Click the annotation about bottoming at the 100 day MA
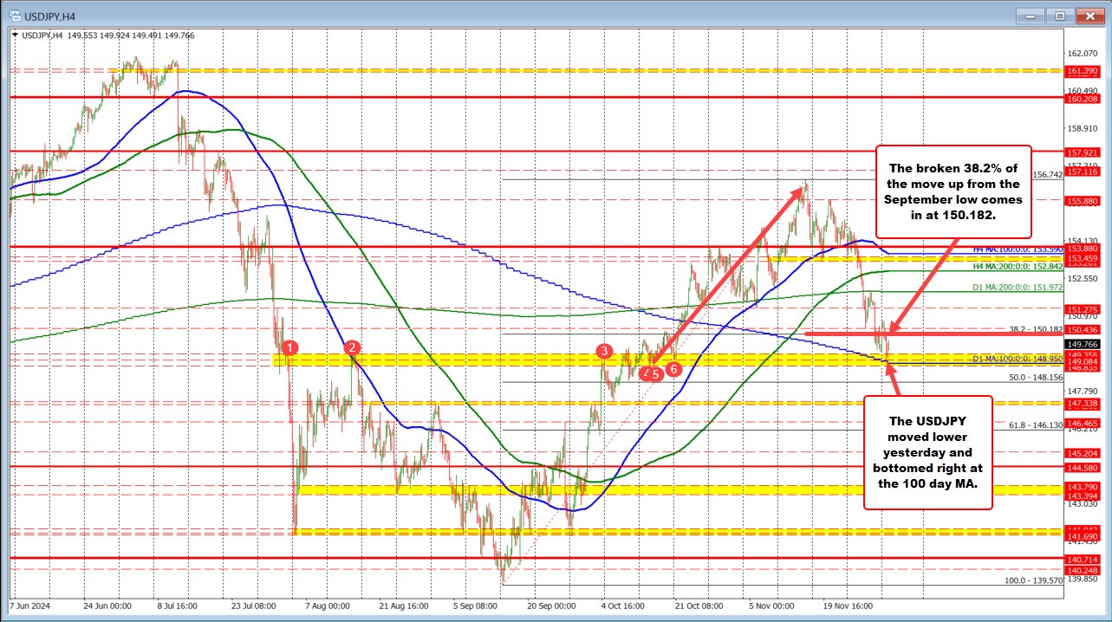The image size is (1112, 622). [927, 452]
